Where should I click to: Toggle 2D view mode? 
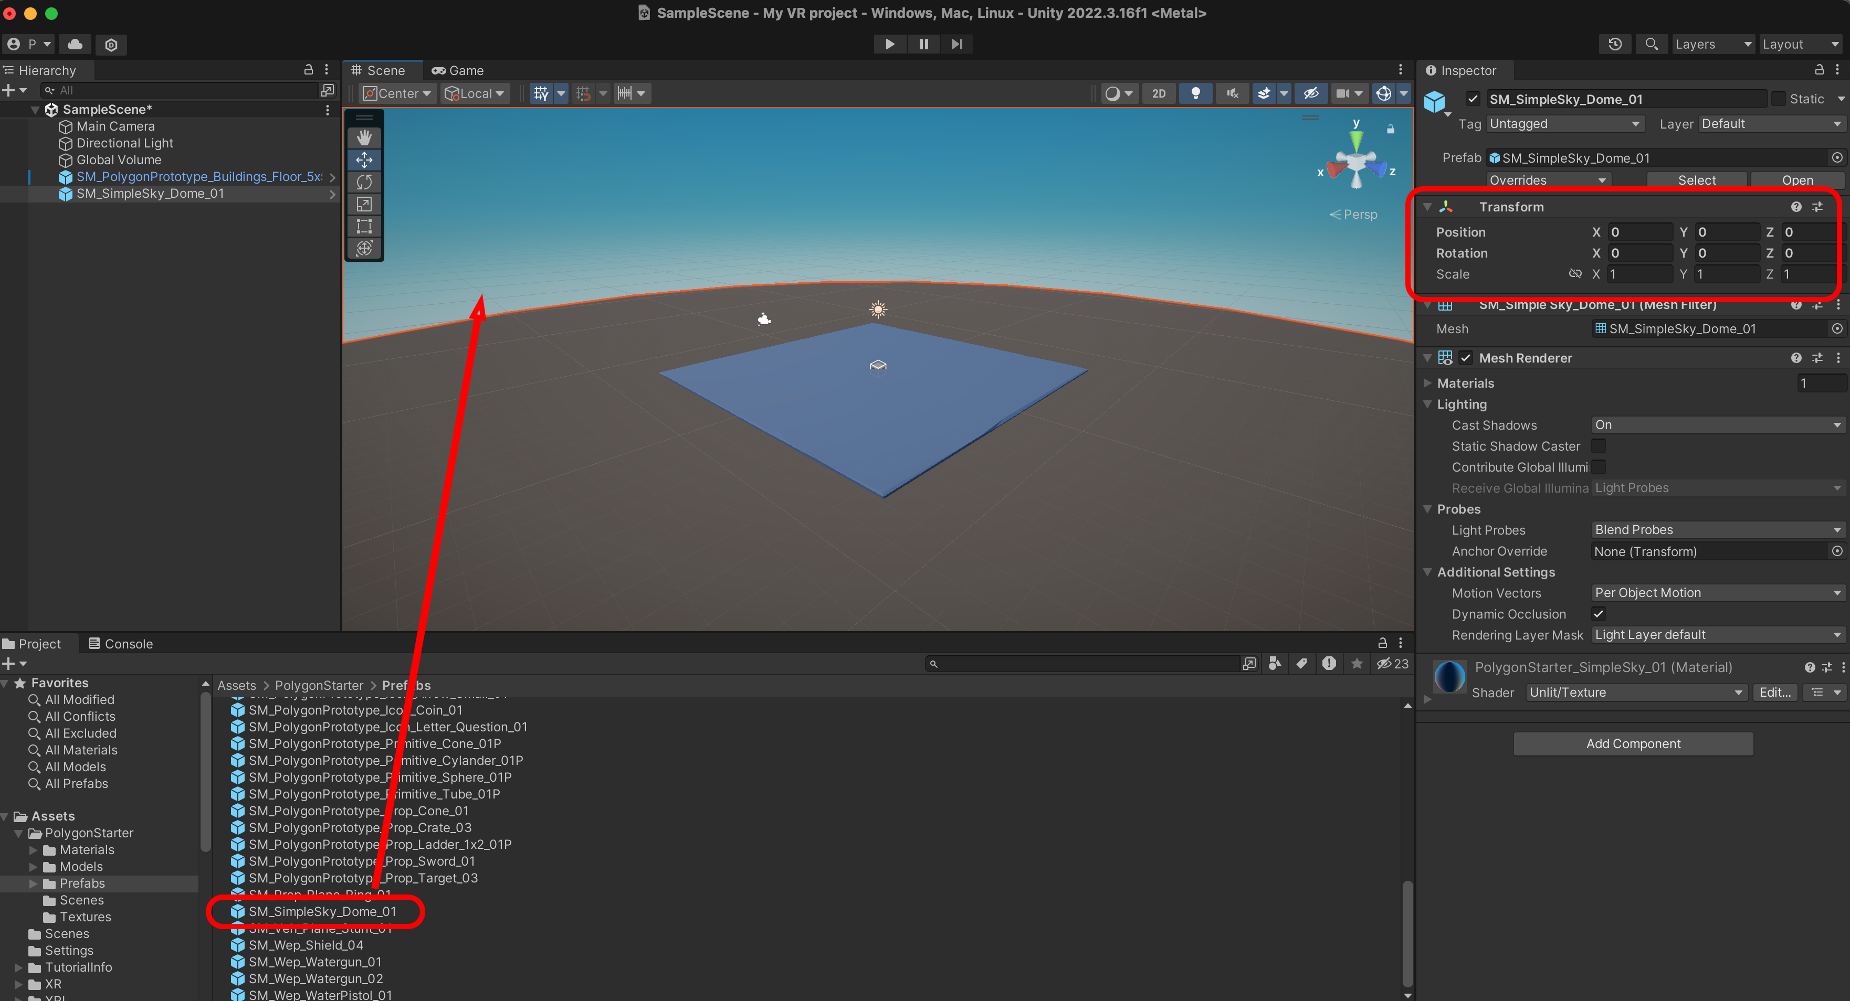pyautogui.click(x=1159, y=93)
